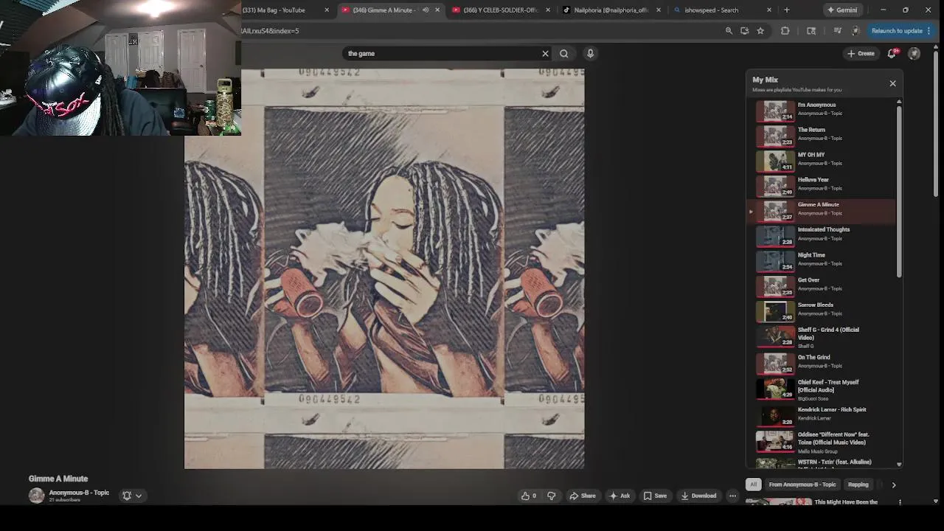Share the video using Share button

(582, 496)
